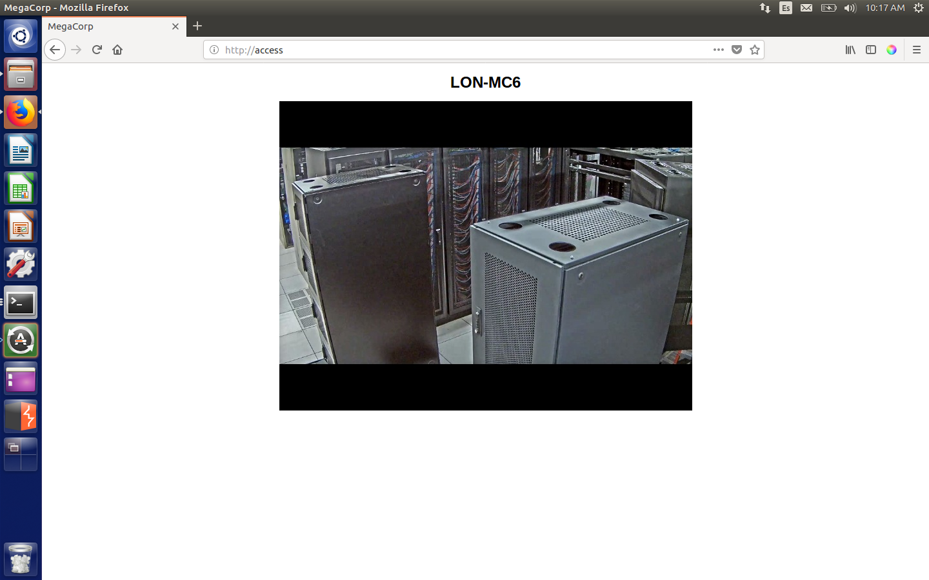Open the sound volume indicator

(850, 8)
